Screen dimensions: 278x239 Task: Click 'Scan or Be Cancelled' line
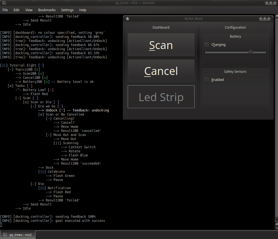click(x=61, y=114)
